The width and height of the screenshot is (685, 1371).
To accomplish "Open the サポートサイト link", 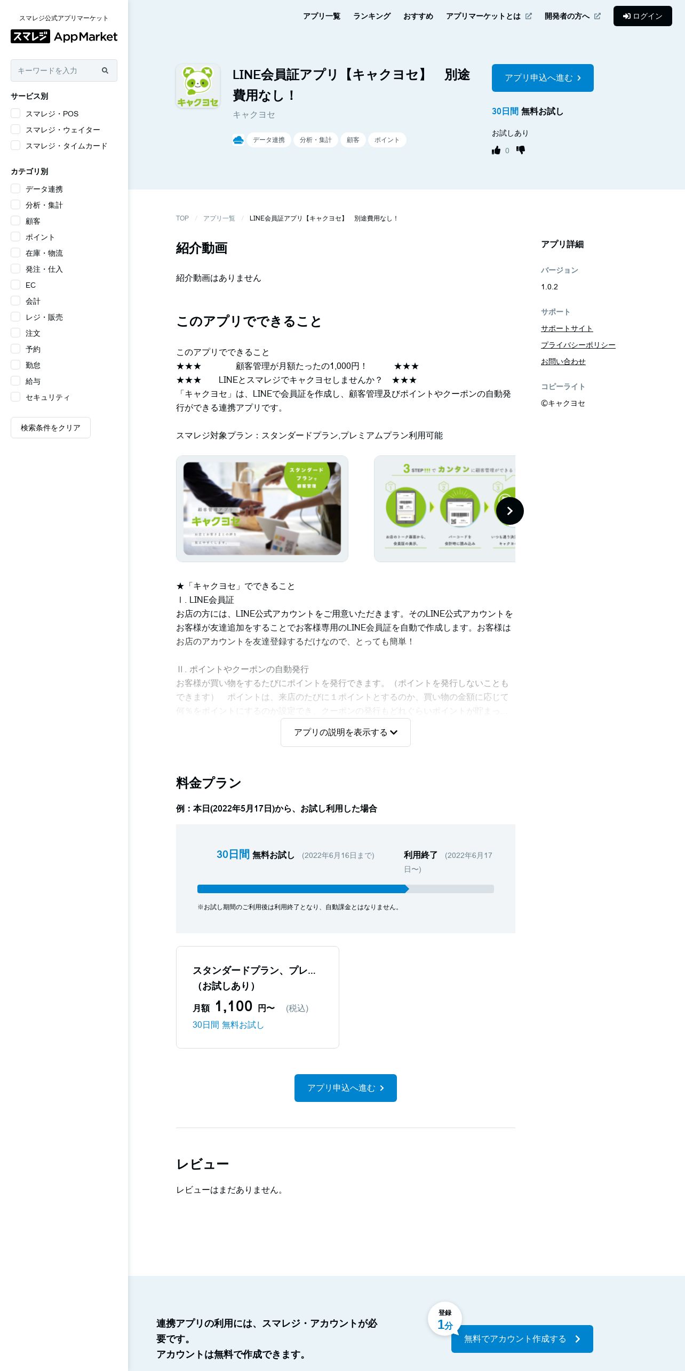I will 567,328.
